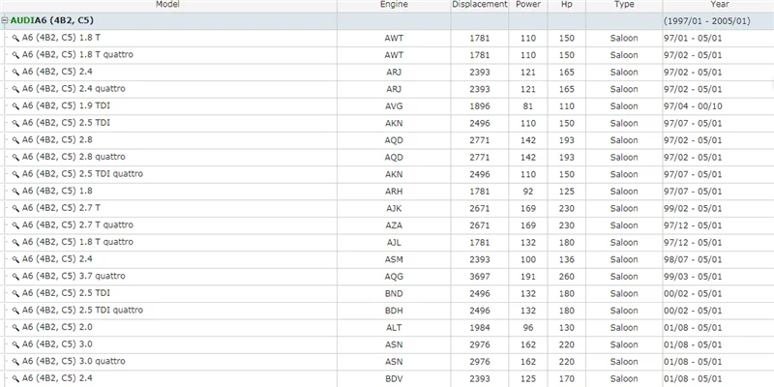Click displacement value 1984
This screenshot has height=387, width=774.
click(480, 327)
